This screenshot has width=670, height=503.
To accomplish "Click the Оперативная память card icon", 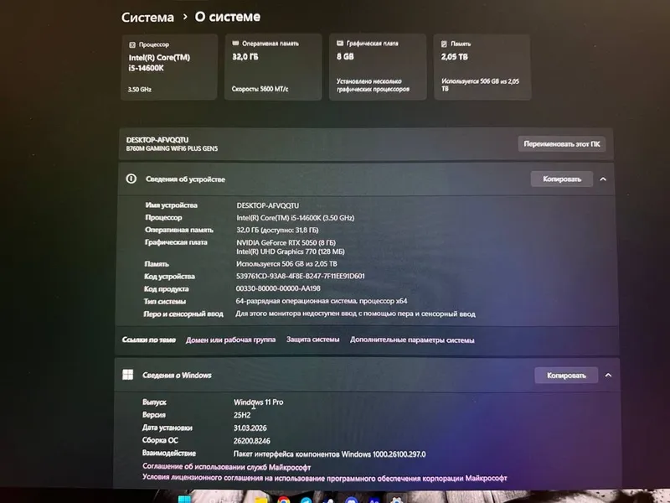I will 235,44.
